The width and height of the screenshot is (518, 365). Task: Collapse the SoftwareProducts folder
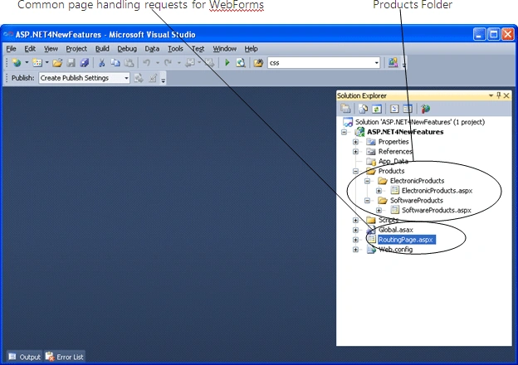(x=367, y=200)
